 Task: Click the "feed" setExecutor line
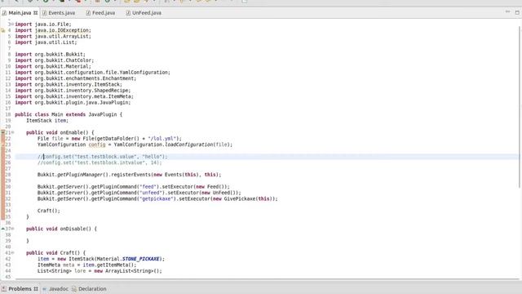click(134, 187)
